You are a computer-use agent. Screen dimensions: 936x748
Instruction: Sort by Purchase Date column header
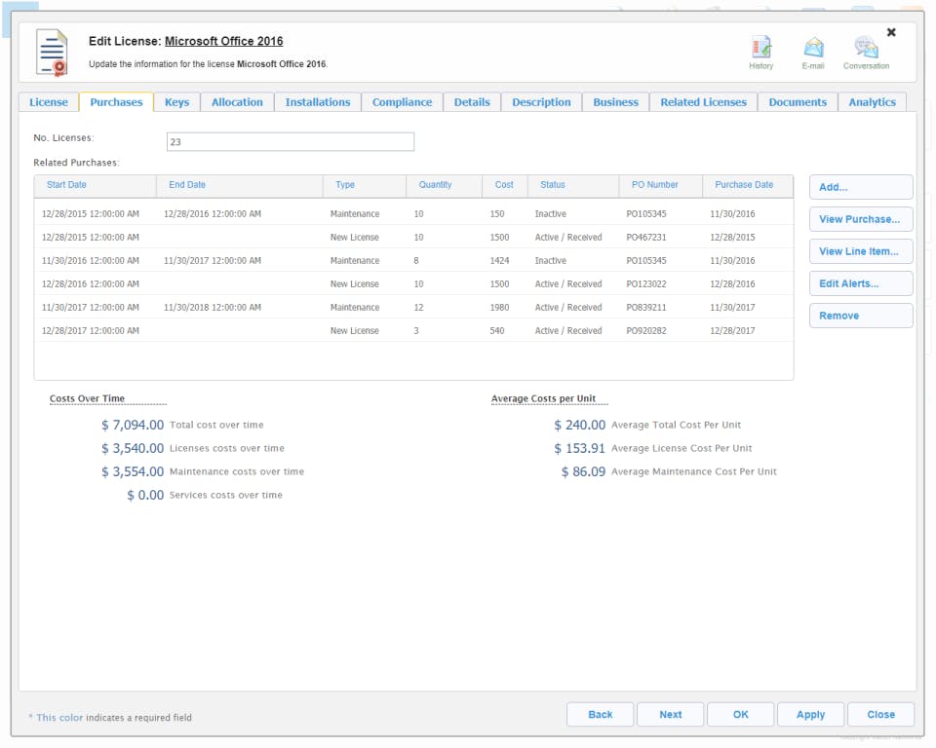[744, 185]
